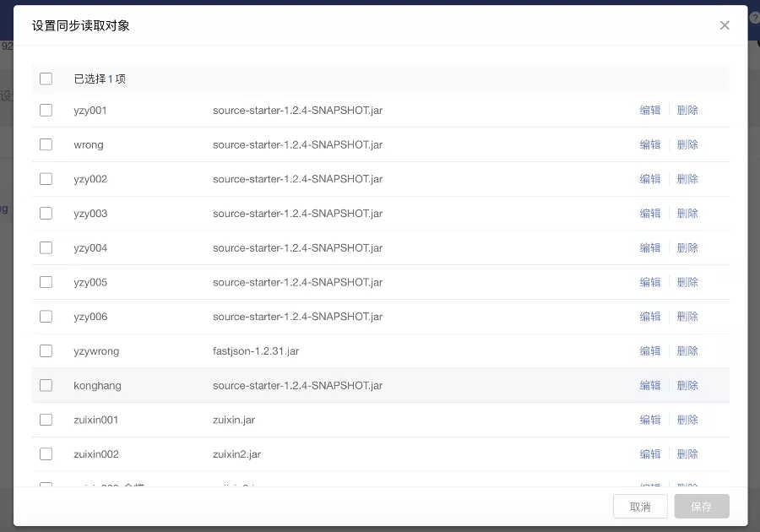This screenshot has height=532, width=760.
Task: Check the zuixin001 row checkbox
Action: [46, 420]
